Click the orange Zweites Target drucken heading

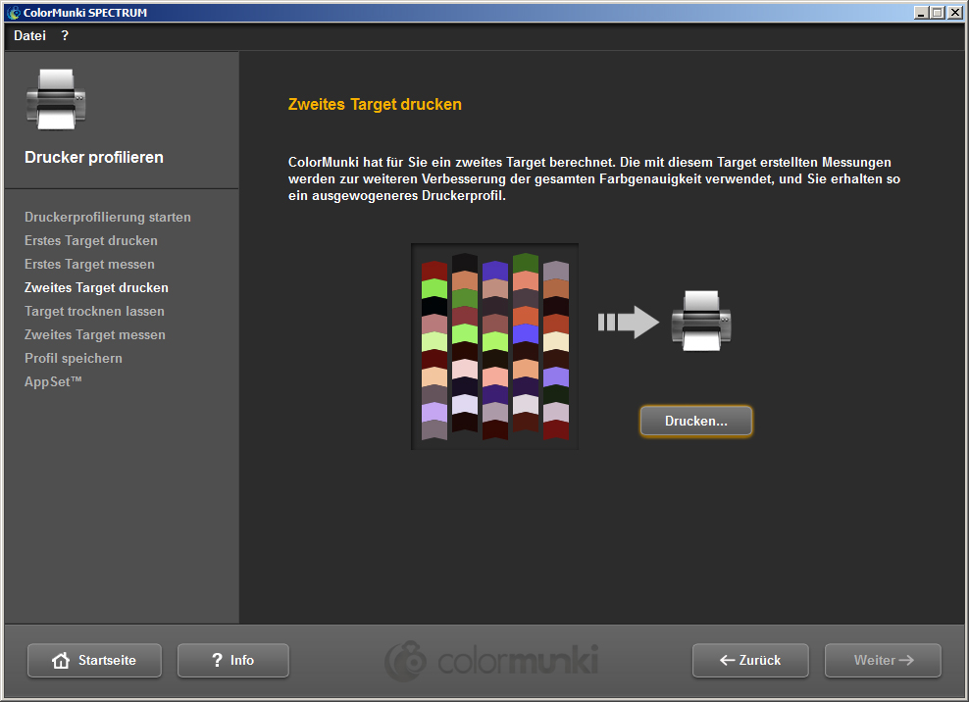375,104
